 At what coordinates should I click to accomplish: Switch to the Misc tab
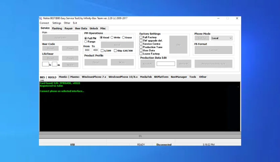(x=103, y=28)
